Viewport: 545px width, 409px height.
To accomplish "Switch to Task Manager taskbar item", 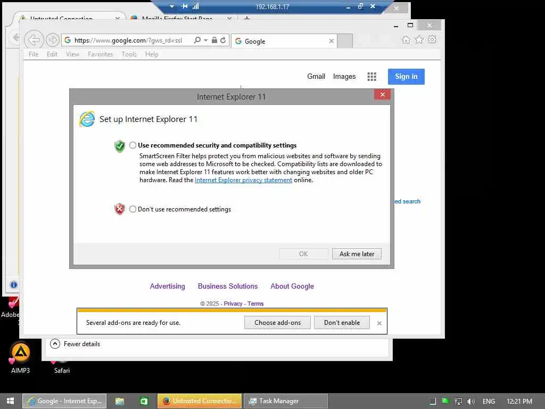I will tap(286, 401).
